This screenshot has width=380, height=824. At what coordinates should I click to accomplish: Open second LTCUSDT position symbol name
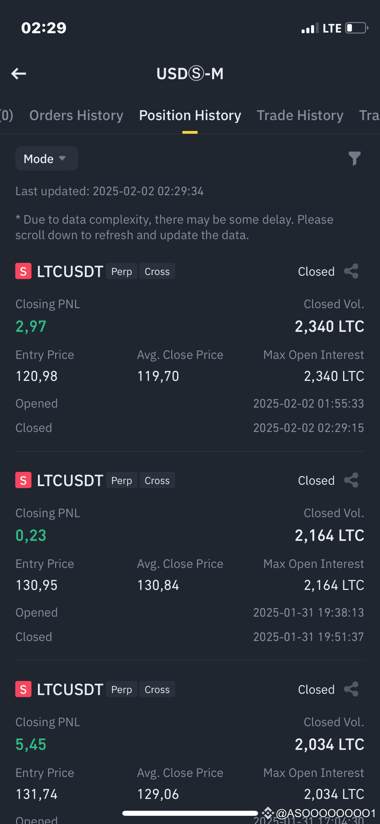pos(70,481)
